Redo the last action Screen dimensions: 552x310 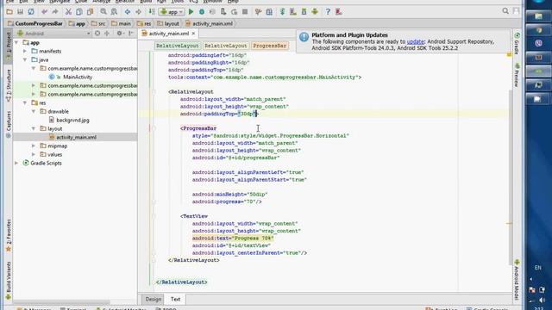[55, 11]
